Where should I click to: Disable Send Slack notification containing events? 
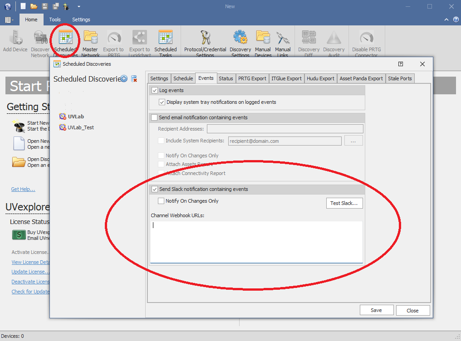coord(155,189)
